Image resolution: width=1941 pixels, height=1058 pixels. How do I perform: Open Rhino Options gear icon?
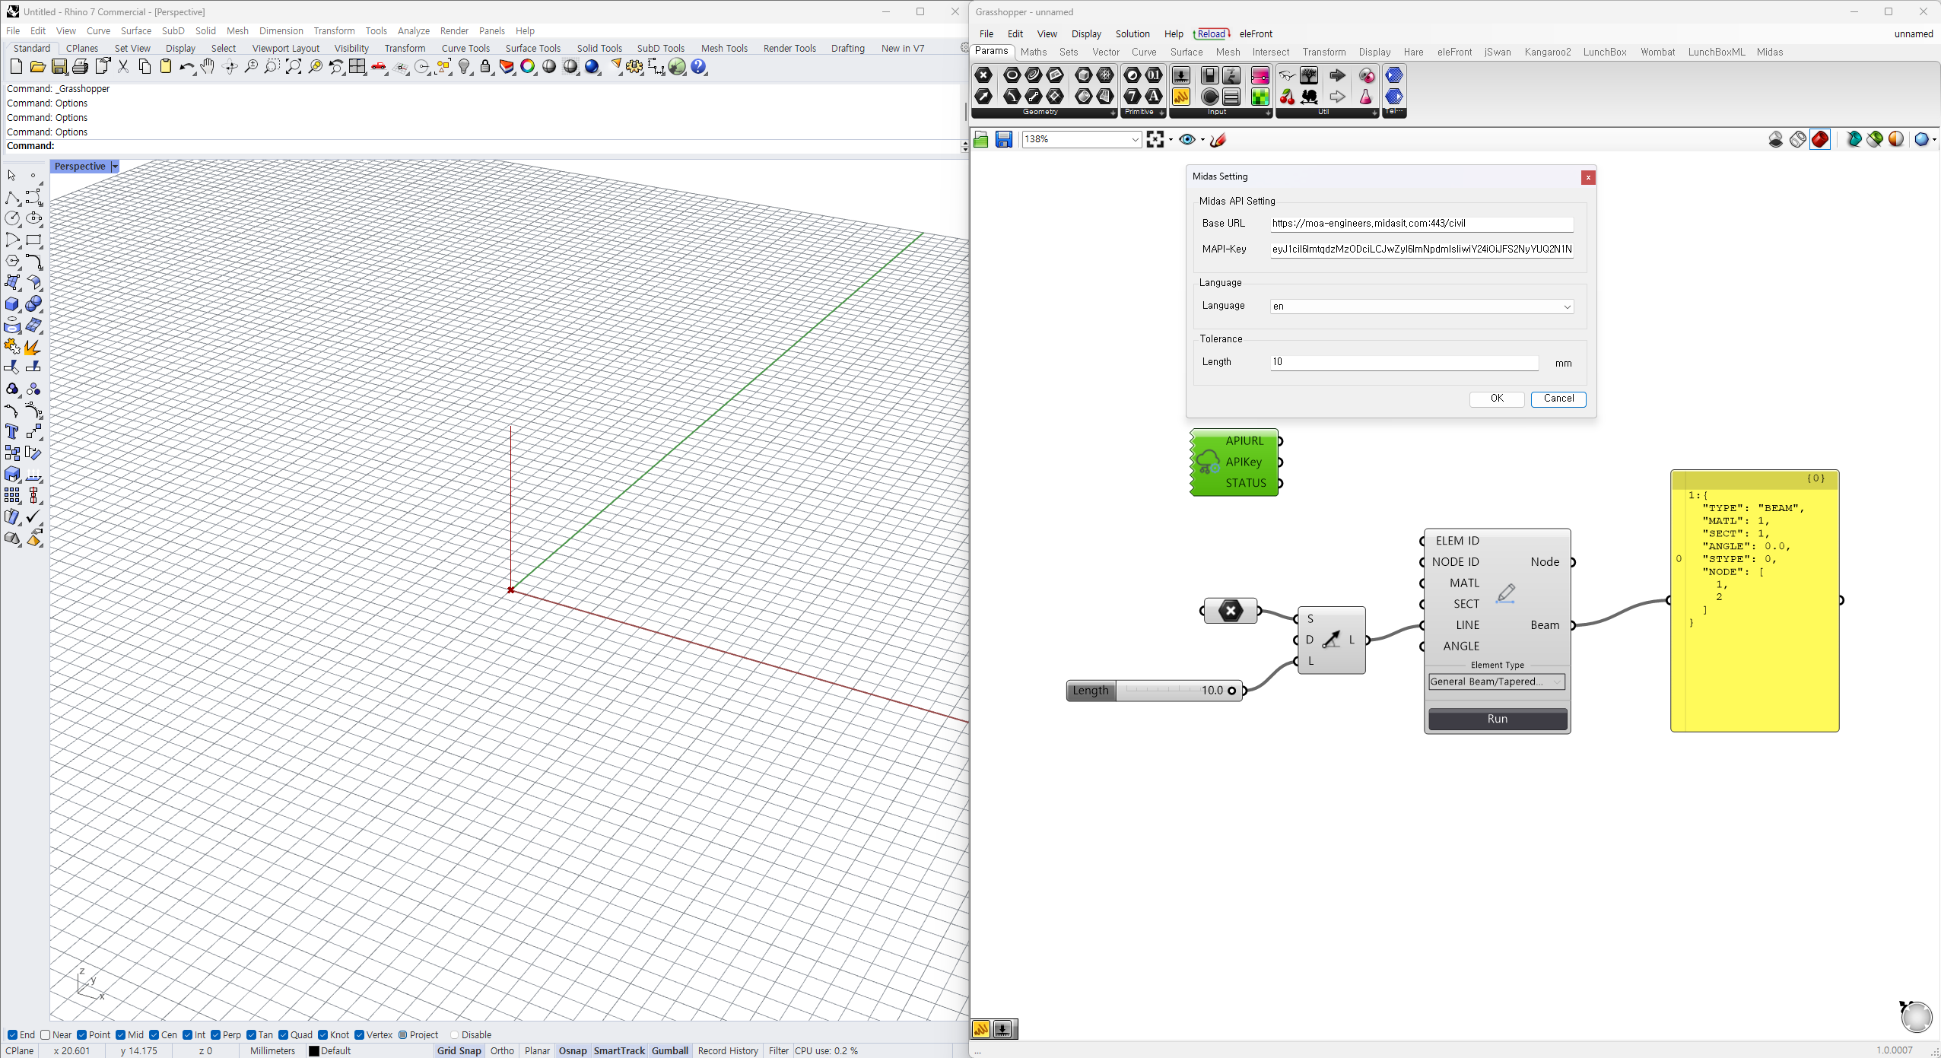(634, 67)
